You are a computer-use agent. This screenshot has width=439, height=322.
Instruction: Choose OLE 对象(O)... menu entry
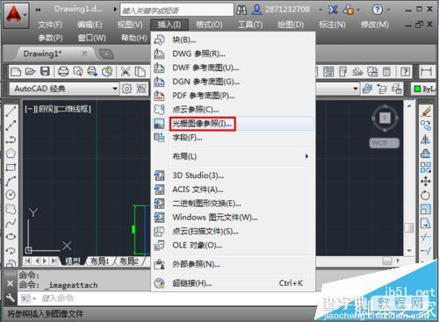pyautogui.click(x=233, y=245)
